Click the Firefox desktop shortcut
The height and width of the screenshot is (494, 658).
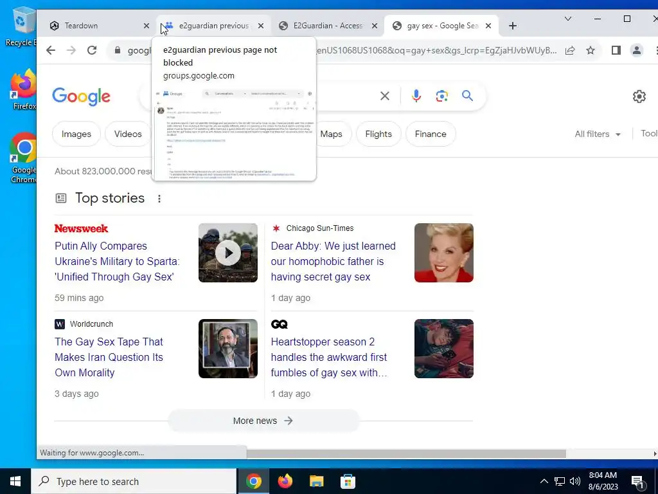pyautogui.click(x=23, y=90)
